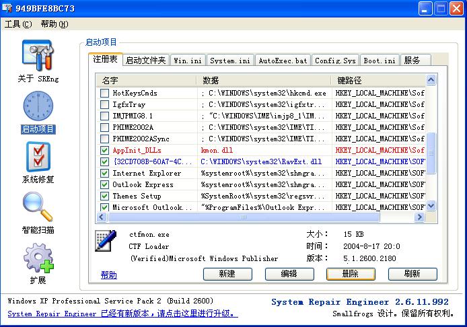Viewport: 467px width, 327px height.
Task: Uncheck the AppInit_DLLs entry
Action: [104, 150]
